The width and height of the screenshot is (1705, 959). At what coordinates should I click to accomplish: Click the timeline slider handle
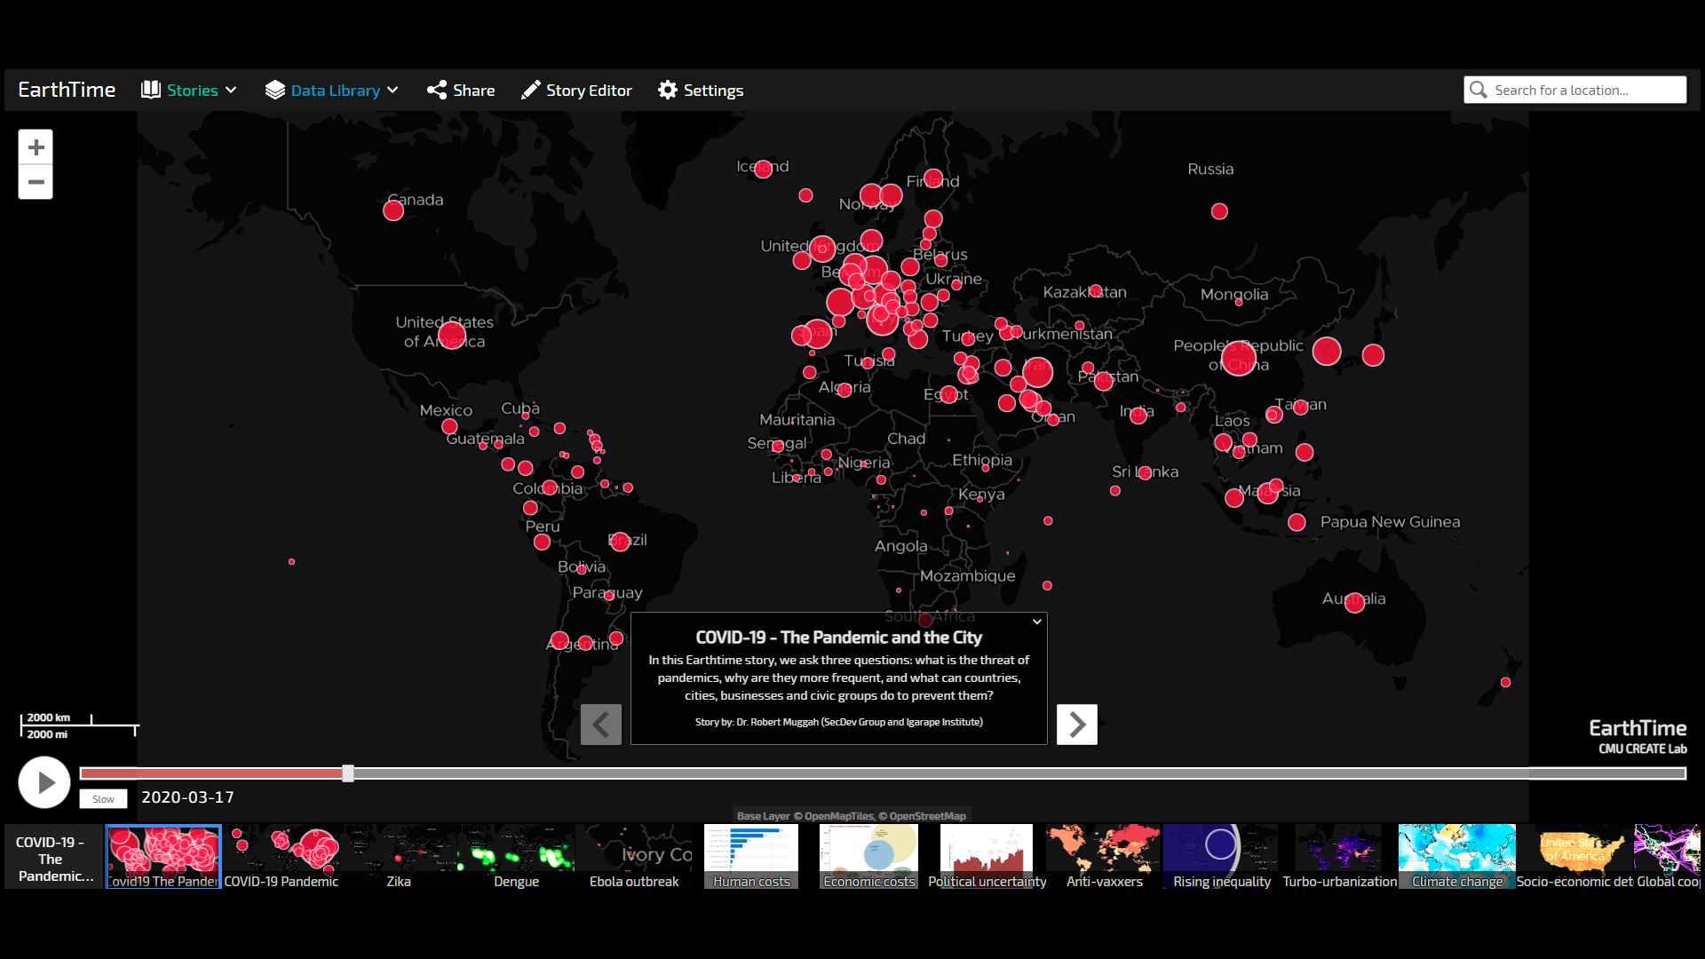[348, 773]
